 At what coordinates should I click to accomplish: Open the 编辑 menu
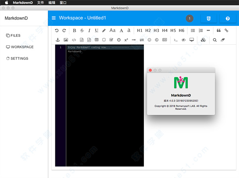coord(52,3)
